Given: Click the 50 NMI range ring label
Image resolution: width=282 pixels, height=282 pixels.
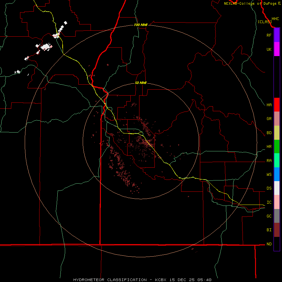Looking at the screenshot, I should pyautogui.click(x=141, y=83).
